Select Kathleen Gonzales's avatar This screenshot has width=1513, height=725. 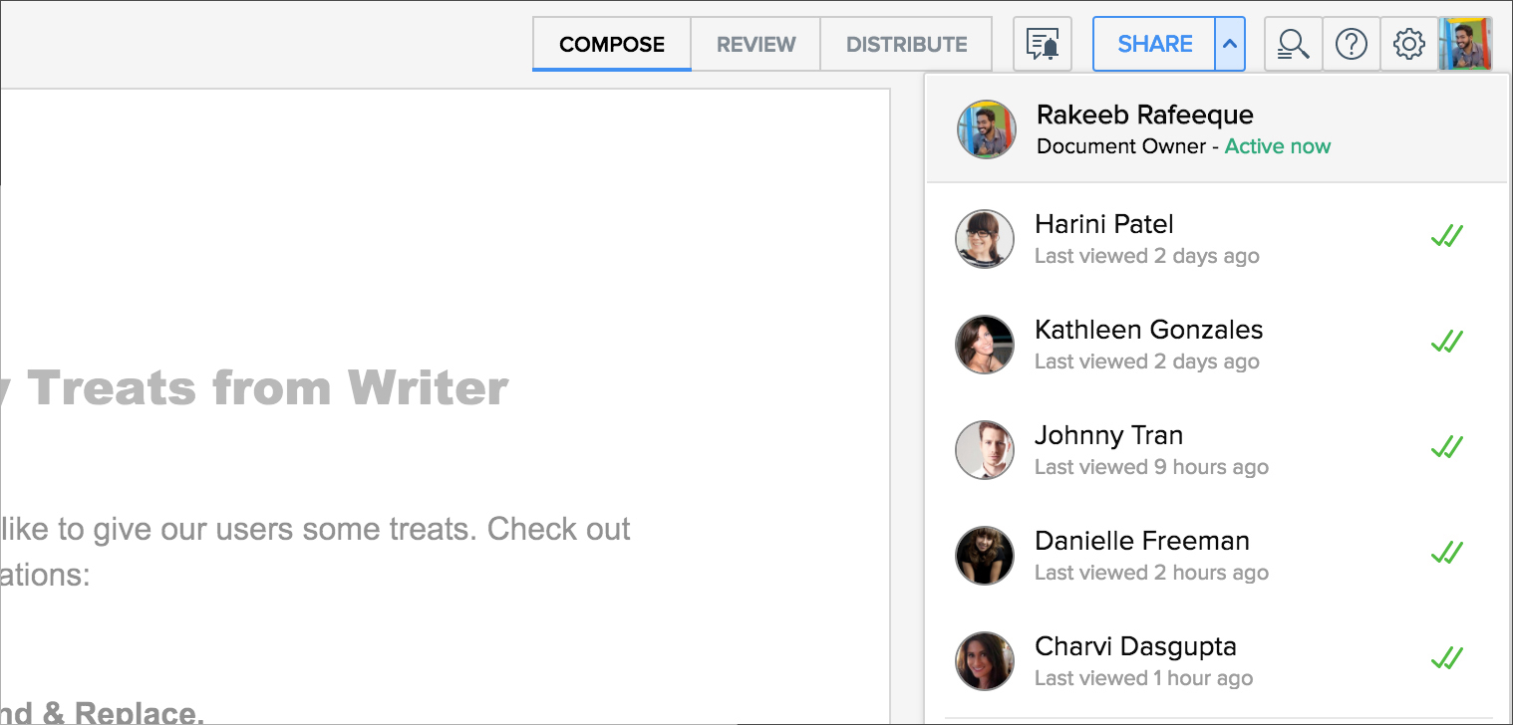[985, 345]
